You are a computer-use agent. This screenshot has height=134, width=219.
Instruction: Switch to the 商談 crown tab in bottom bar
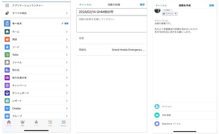coord(23,123)
